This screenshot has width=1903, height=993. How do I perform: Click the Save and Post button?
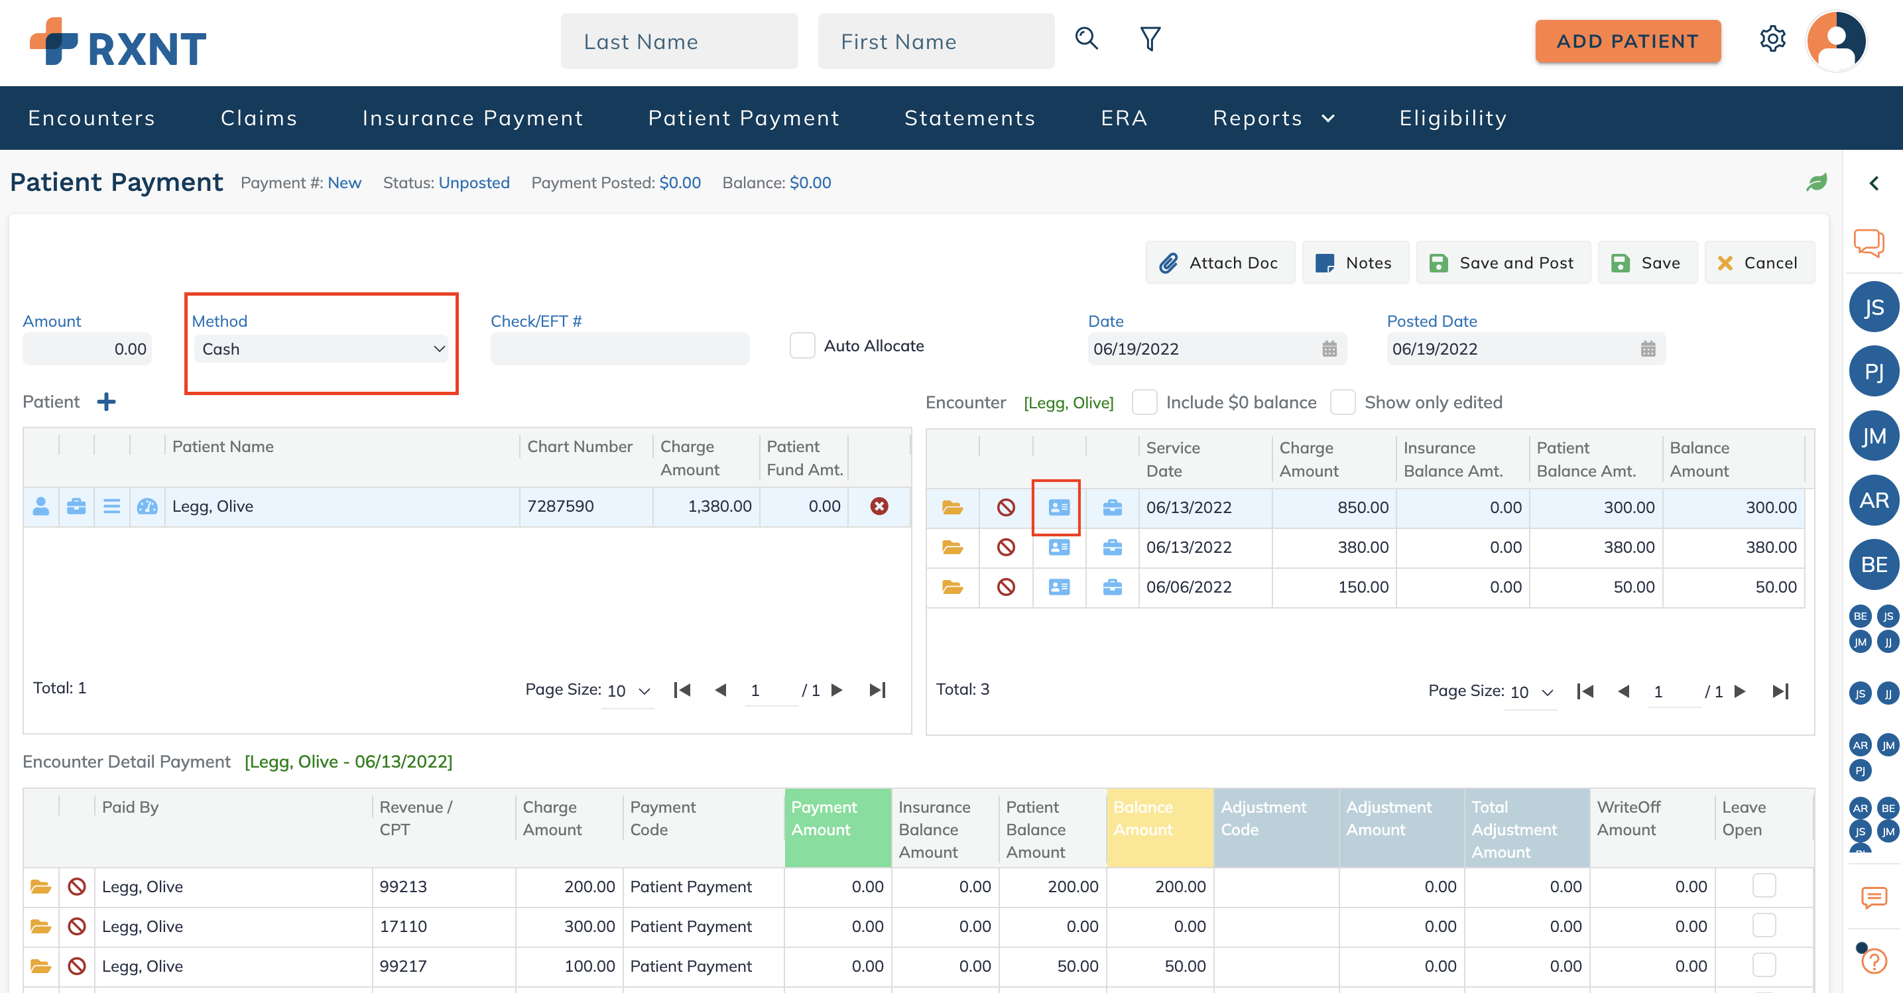[1503, 263]
